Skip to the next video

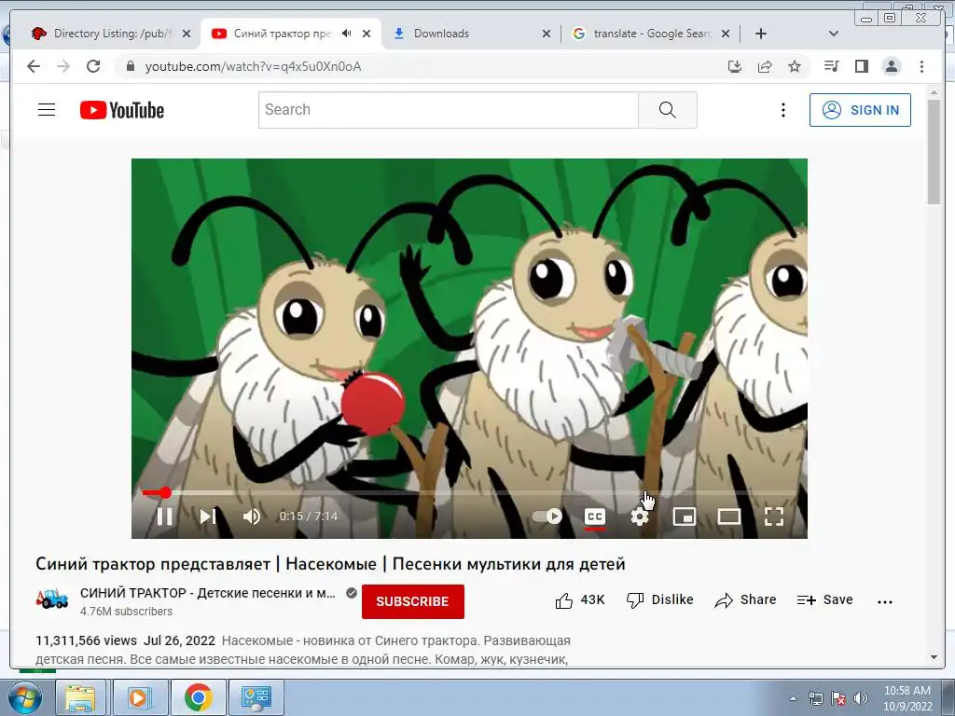pos(208,516)
